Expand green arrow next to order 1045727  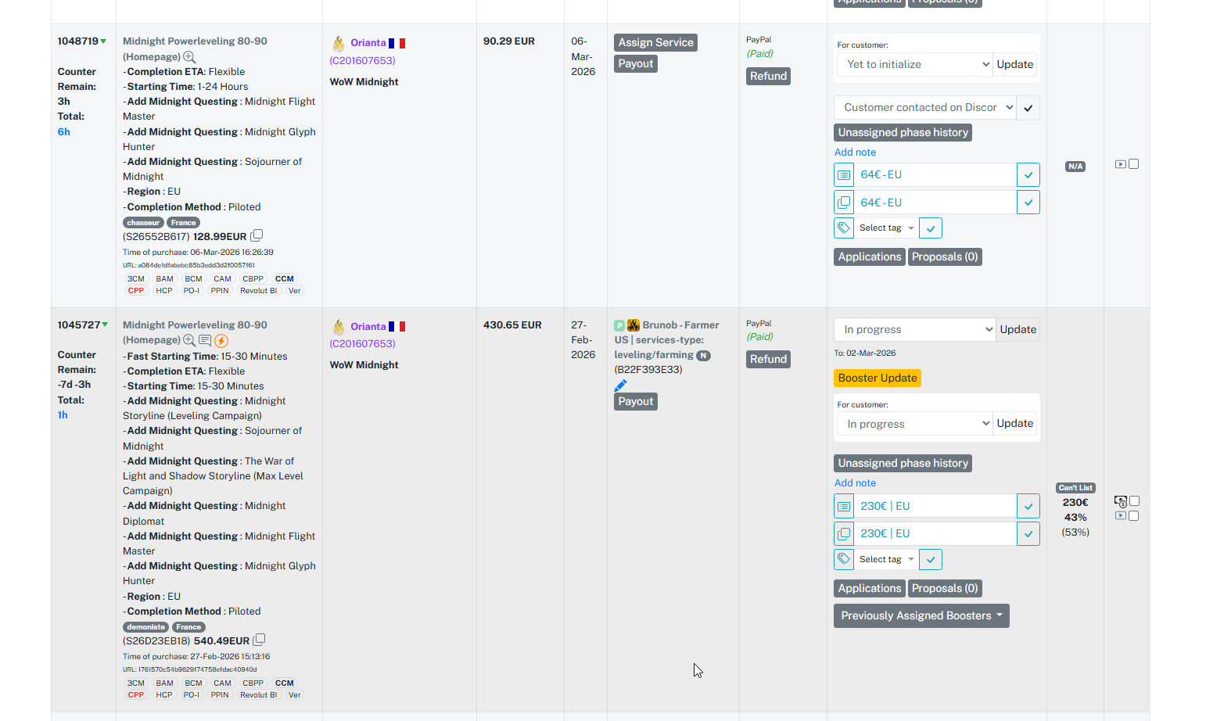tap(105, 325)
